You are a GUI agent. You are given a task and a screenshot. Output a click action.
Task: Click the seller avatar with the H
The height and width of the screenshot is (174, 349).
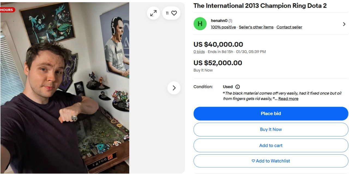(200, 24)
